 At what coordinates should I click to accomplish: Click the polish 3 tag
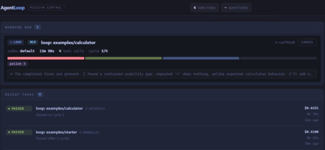click(x=18, y=64)
